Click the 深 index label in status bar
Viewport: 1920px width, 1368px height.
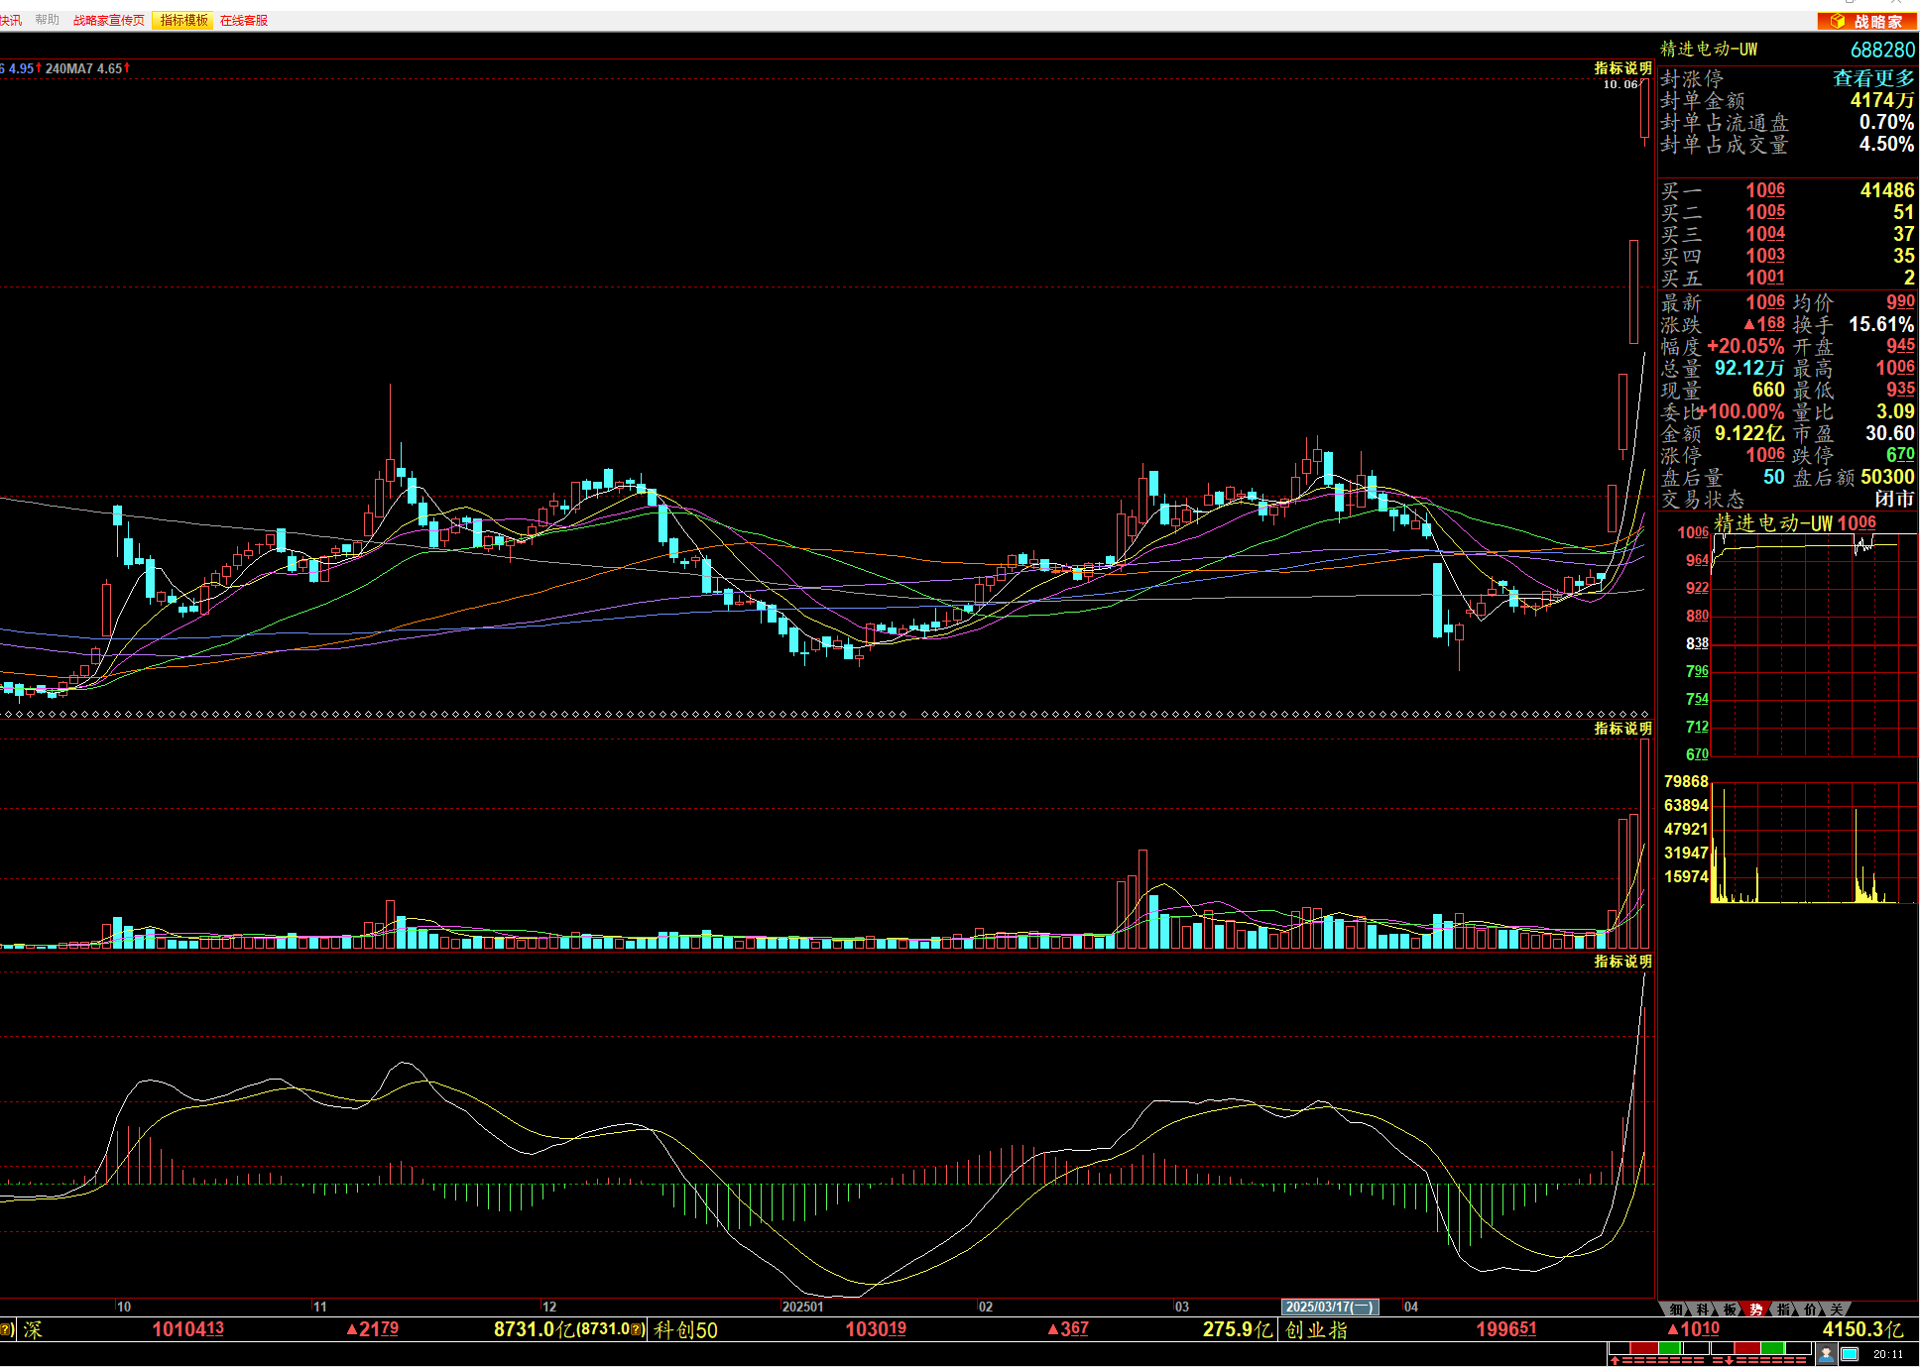33,1330
